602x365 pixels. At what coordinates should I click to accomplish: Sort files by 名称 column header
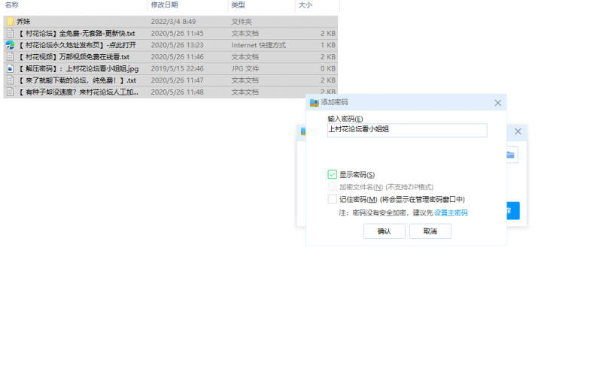12,5
